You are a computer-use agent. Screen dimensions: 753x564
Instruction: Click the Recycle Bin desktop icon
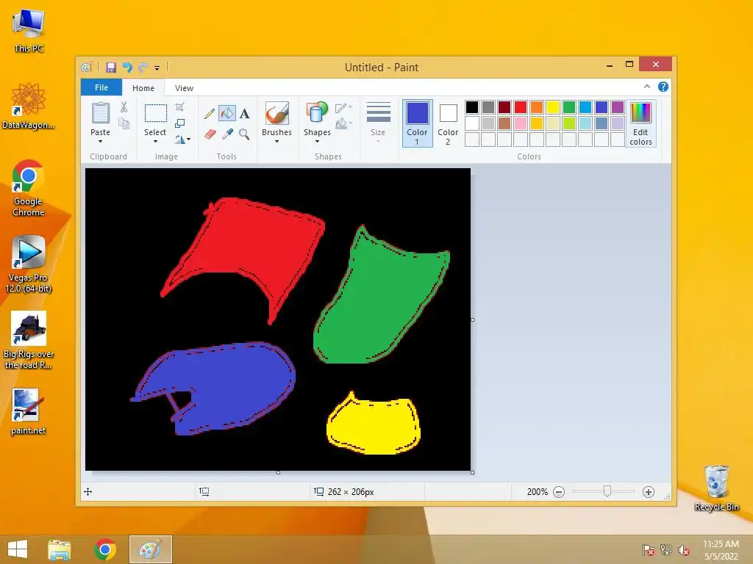point(716,488)
